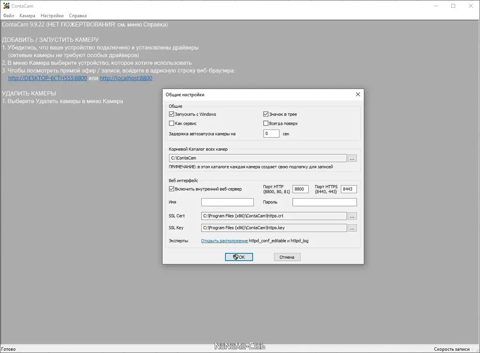Close the Общие настройки dialog
480x353 pixels.
(x=358, y=94)
